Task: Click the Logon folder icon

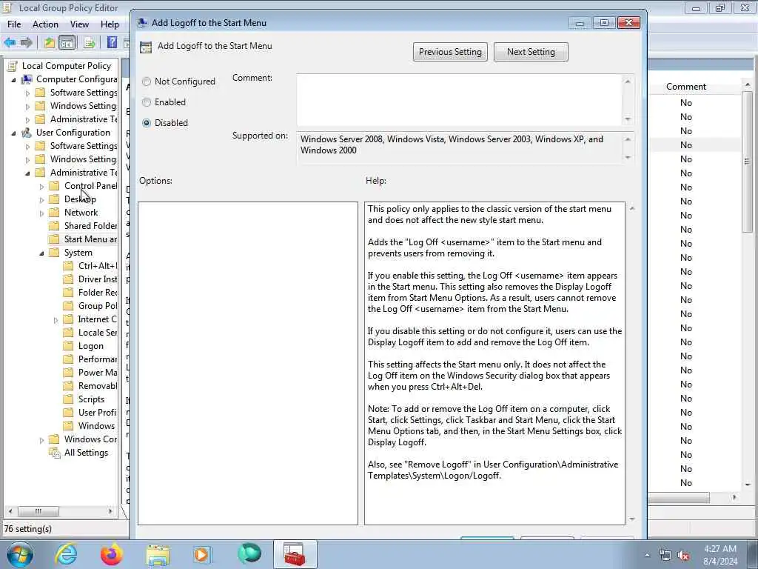Action: point(69,346)
